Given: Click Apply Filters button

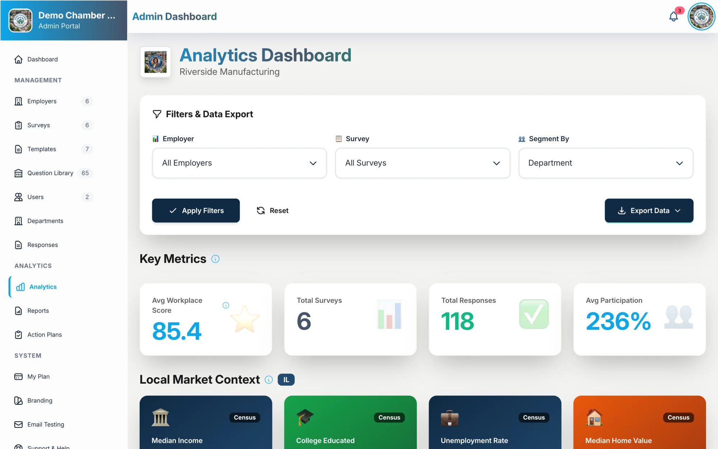Looking at the screenshot, I should 196,210.
